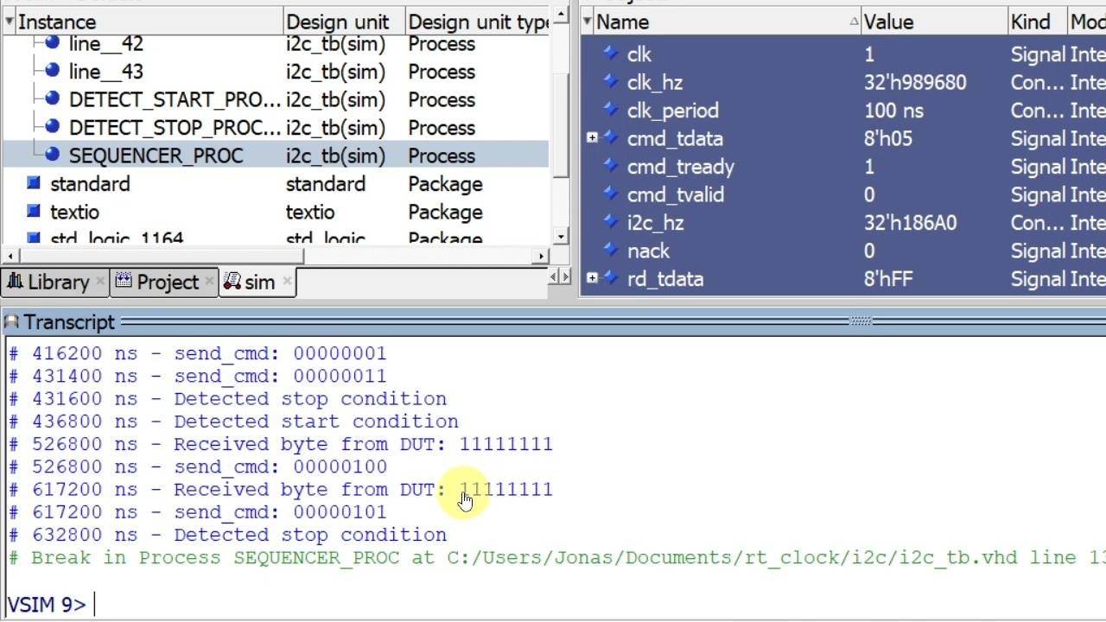1106x622 pixels.
Task: Click transcript line '431600 ns - Detected stop condition'
Action: click(228, 398)
